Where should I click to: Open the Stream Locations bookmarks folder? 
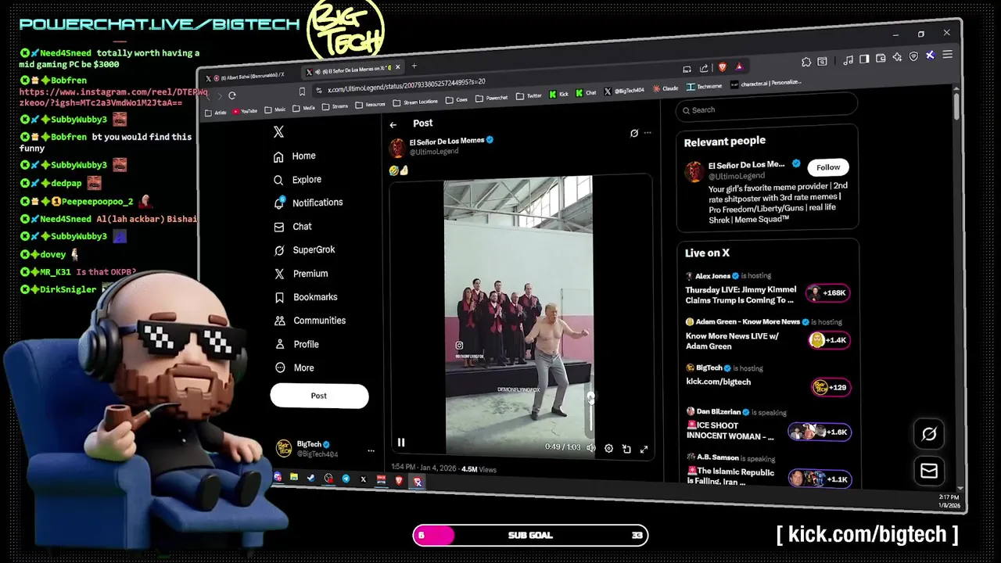tap(415, 102)
